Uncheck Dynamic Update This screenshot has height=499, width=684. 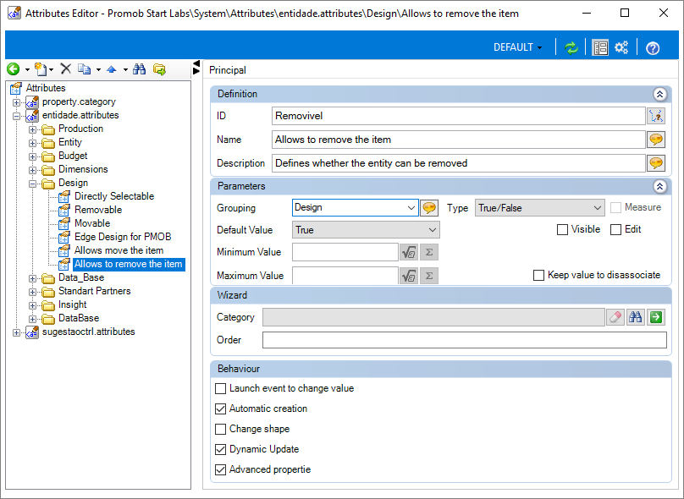pyautogui.click(x=221, y=449)
